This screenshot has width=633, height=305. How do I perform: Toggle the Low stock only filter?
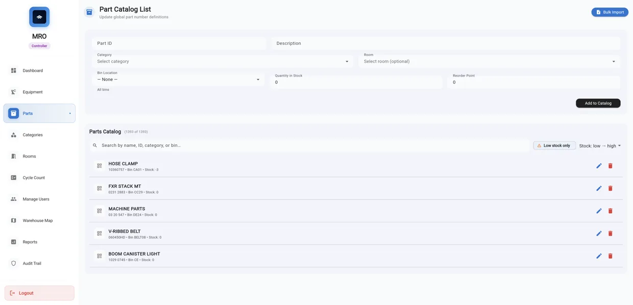(x=554, y=145)
